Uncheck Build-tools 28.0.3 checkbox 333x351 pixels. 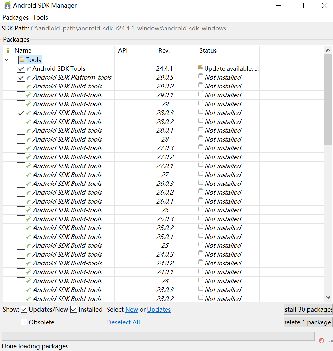pos(21,113)
